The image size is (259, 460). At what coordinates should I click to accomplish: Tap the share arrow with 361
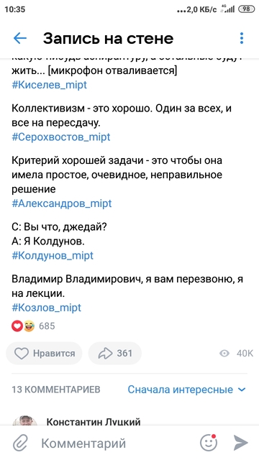[115, 353]
